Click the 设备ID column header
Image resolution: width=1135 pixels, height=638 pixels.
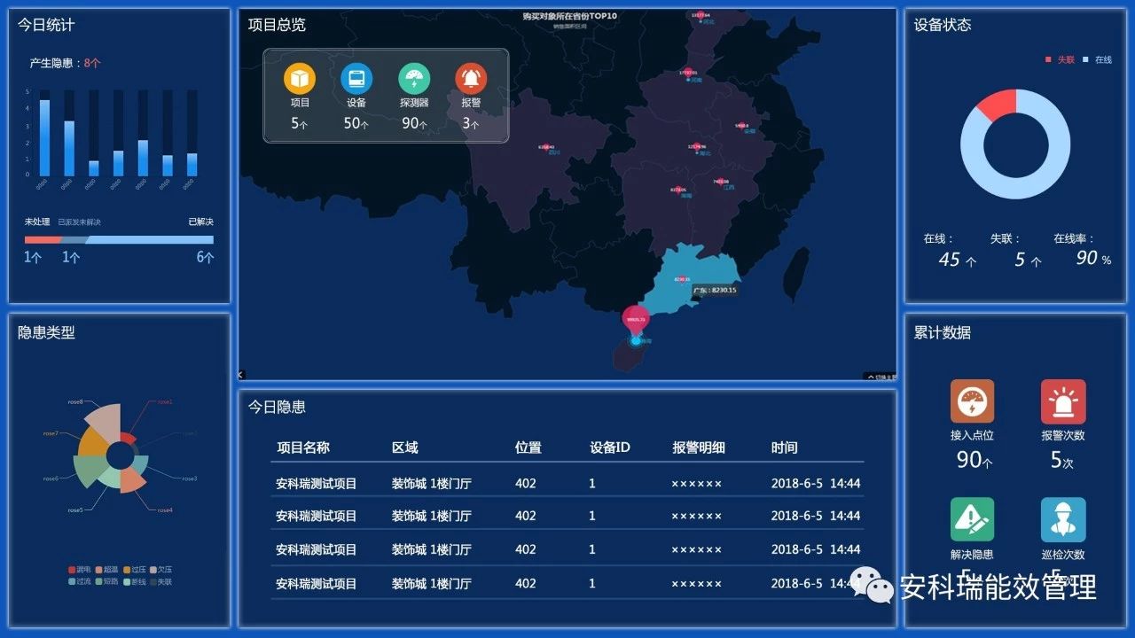pos(610,447)
